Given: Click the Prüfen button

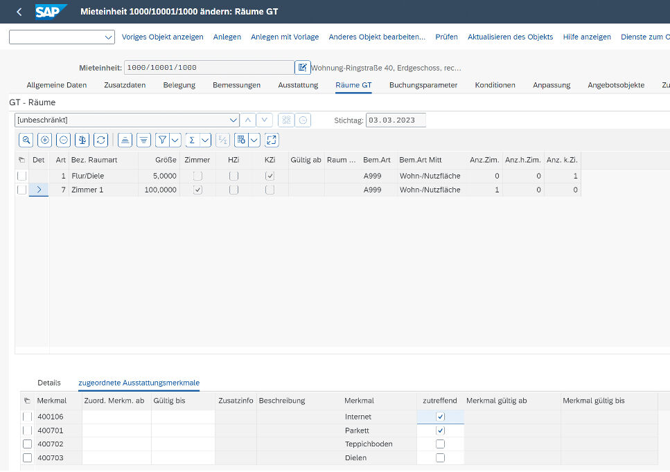Looking at the screenshot, I should tap(446, 37).
